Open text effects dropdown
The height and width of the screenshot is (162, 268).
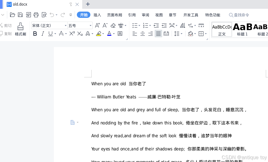click(92, 34)
